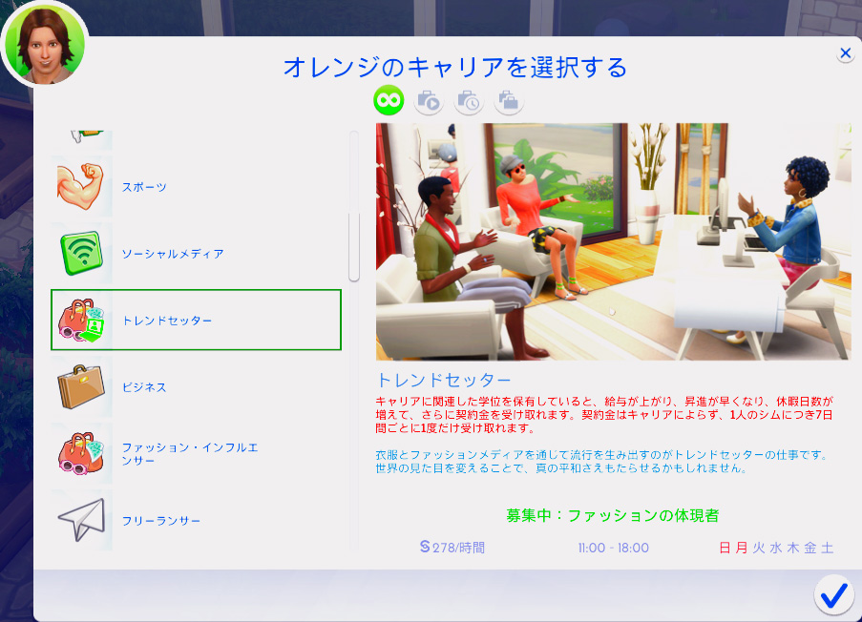Click the ファッション・インフルエンサー handbag icon
Viewport: 862px width, 622px height.
click(x=82, y=455)
